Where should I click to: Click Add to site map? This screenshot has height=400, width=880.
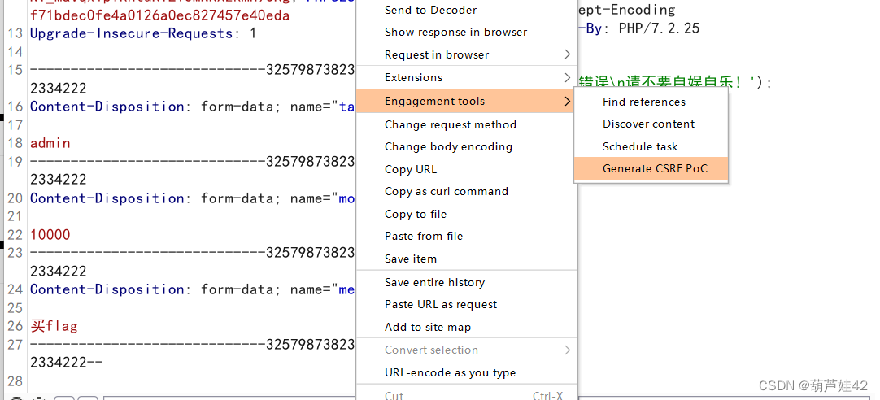point(427,327)
